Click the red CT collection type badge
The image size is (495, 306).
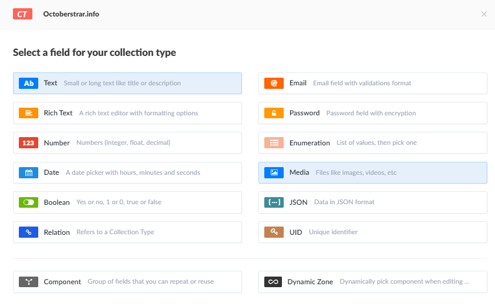pos(22,14)
